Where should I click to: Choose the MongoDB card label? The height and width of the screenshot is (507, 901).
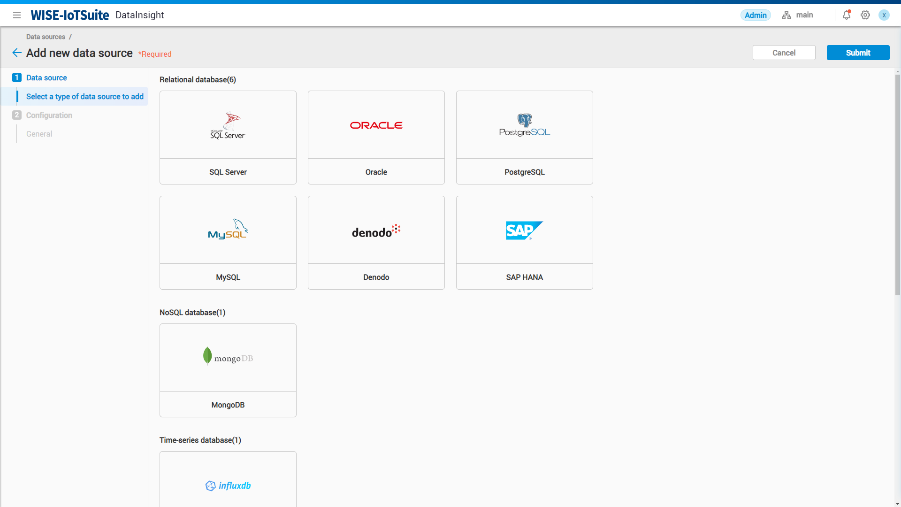point(228,405)
